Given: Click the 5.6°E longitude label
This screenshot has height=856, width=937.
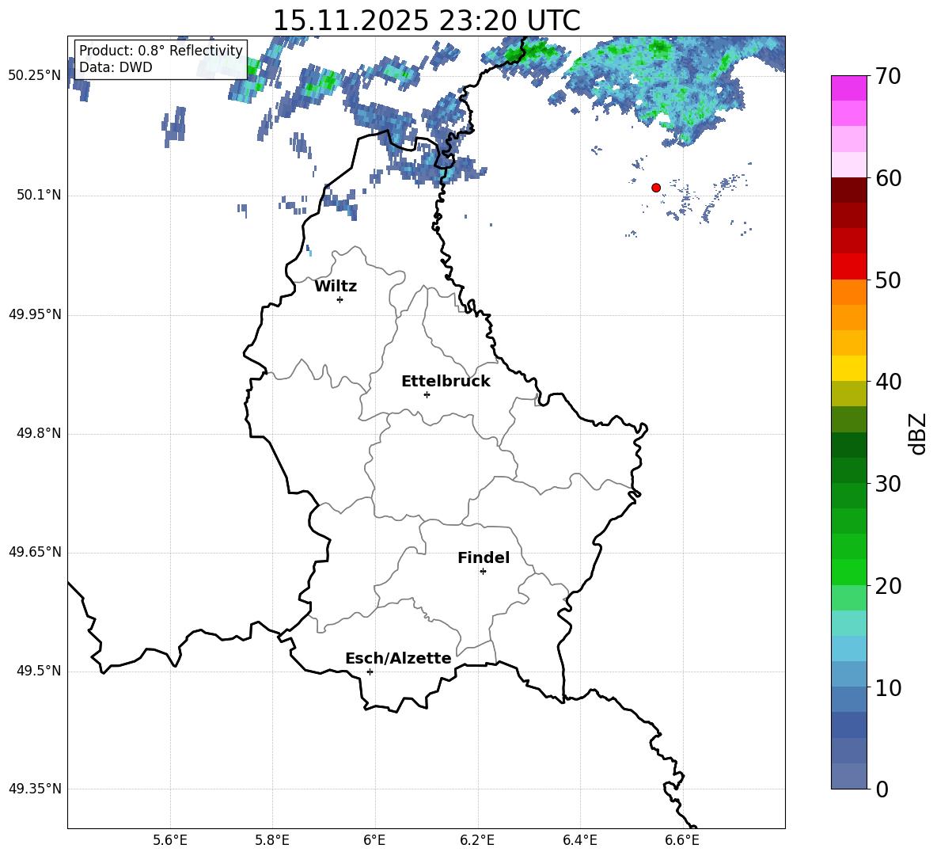Looking at the screenshot, I should tap(170, 840).
